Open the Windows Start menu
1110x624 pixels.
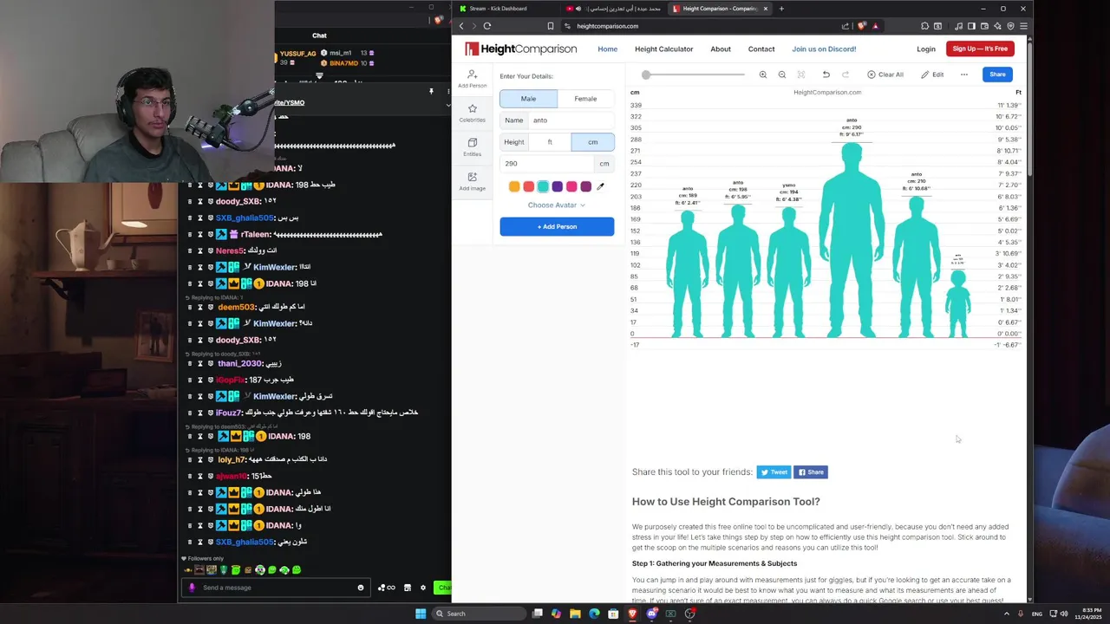coord(421,614)
